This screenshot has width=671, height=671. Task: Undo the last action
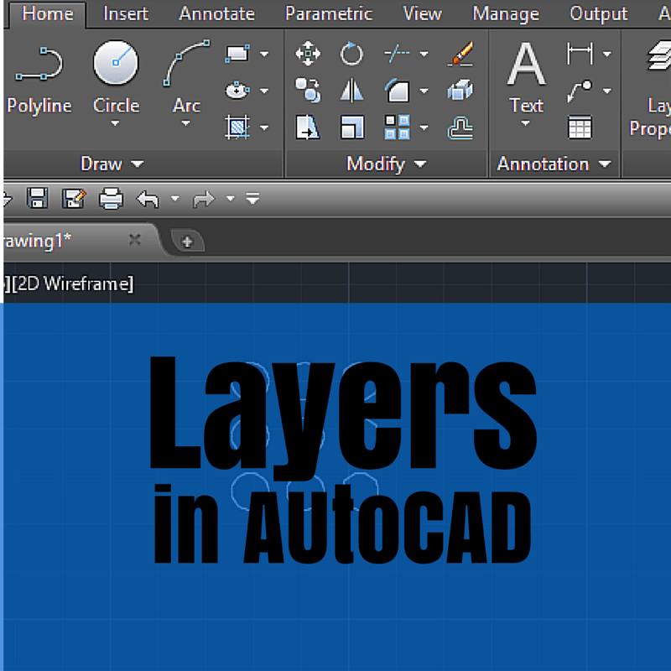pos(148,199)
